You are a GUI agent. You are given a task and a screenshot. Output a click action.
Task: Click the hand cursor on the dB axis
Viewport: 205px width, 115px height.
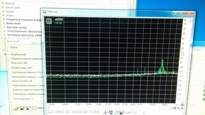click(182, 53)
